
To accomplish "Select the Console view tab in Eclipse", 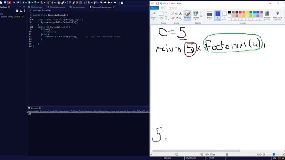I will [x=34, y=108].
